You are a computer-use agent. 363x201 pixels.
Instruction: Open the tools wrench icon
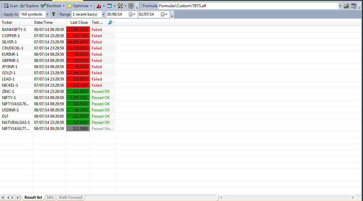(x=120, y=6)
